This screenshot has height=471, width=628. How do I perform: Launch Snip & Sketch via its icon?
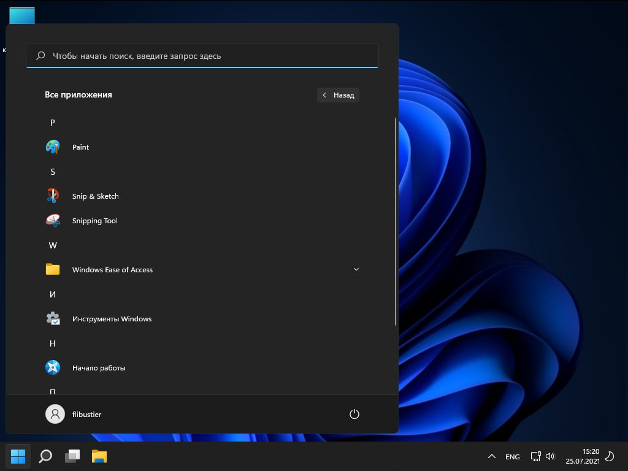click(53, 196)
